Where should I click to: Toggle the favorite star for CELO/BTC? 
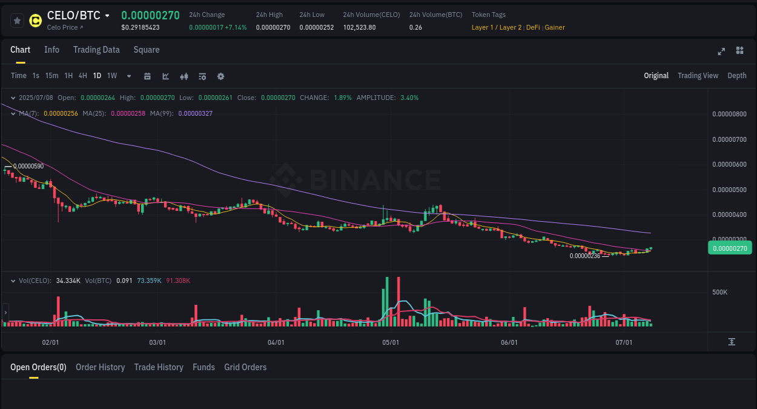pos(17,20)
